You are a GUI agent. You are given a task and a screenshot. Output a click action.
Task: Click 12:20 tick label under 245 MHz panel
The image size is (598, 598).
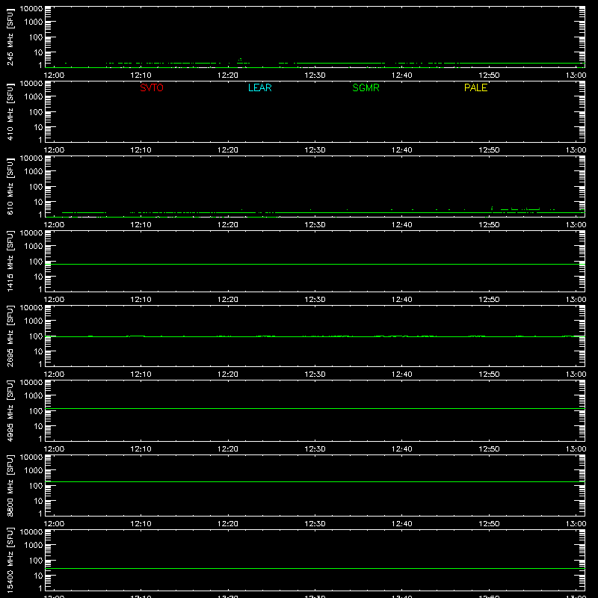(x=228, y=75)
